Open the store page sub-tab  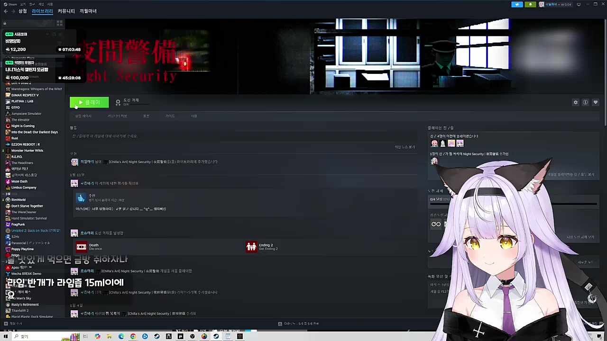(83, 116)
